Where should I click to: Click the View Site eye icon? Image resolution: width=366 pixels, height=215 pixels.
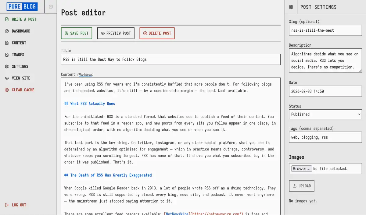point(7,78)
